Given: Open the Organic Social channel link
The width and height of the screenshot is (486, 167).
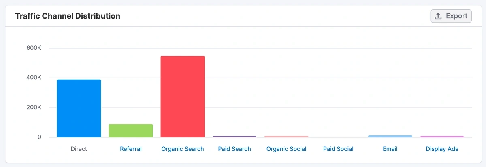Looking at the screenshot, I should point(286,149).
